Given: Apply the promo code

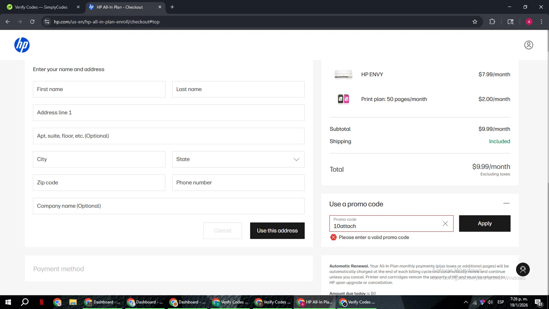Looking at the screenshot, I should 485,223.
